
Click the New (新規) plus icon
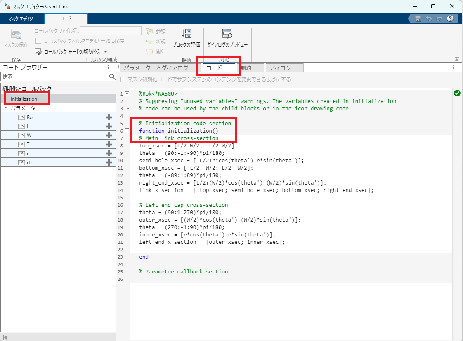click(x=150, y=41)
